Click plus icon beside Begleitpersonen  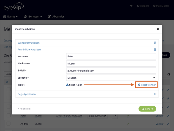155,94
